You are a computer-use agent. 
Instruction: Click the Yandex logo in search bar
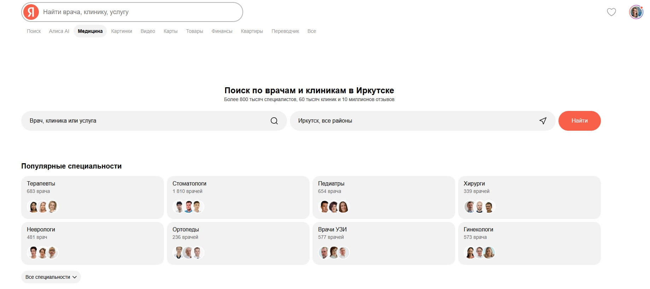pos(31,12)
